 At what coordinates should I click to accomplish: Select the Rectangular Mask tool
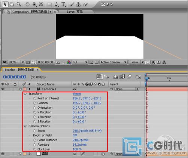tap(50, 4)
